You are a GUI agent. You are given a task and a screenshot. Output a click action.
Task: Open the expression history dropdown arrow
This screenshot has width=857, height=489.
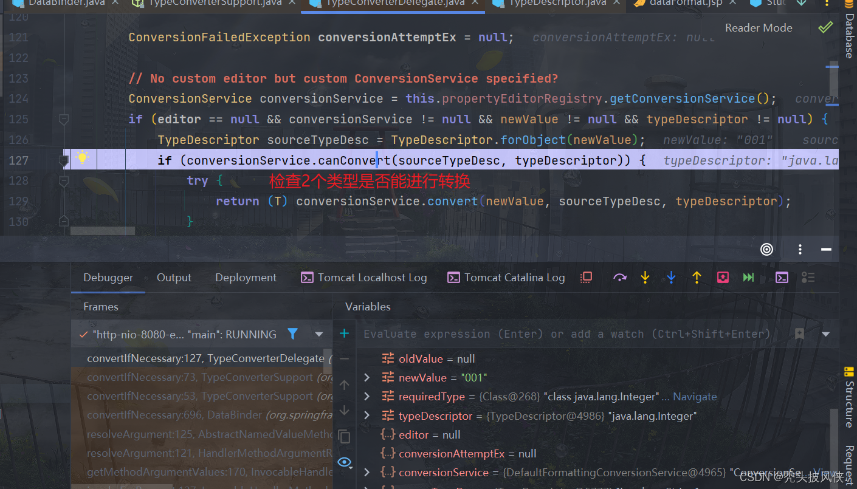(x=825, y=334)
